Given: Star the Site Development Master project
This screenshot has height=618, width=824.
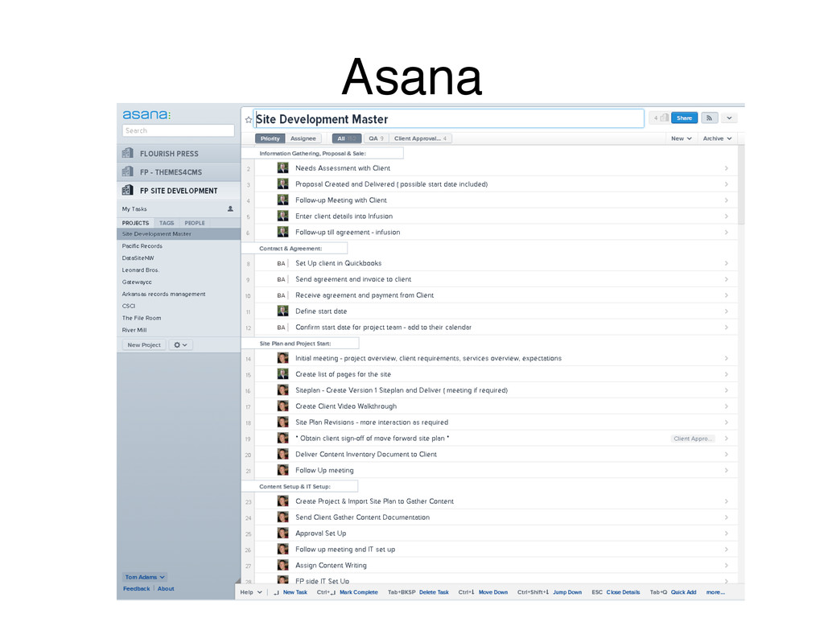Looking at the screenshot, I should 249,120.
